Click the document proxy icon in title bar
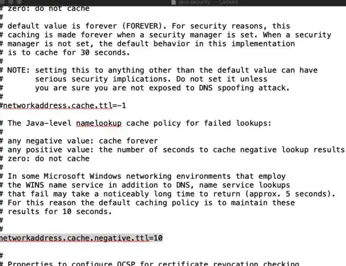346x266 pixels. 174,2
